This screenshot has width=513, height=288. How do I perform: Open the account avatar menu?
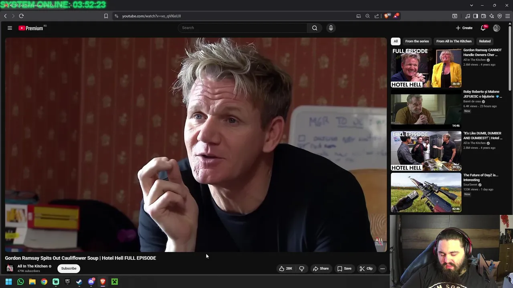[497, 28]
